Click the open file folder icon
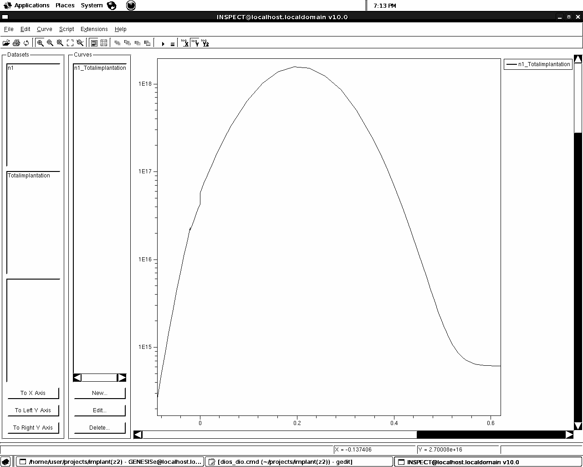583x467 pixels. [x=6, y=43]
